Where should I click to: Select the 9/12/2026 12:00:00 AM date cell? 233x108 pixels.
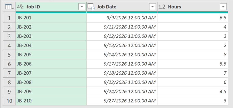(122, 36)
